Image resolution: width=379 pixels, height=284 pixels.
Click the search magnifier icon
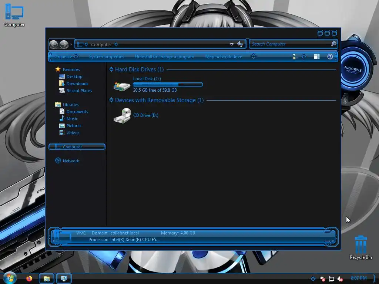coord(333,44)
